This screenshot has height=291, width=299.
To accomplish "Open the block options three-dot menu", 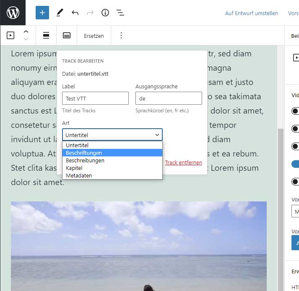I will pyautogui.click(x=121, y=36).
